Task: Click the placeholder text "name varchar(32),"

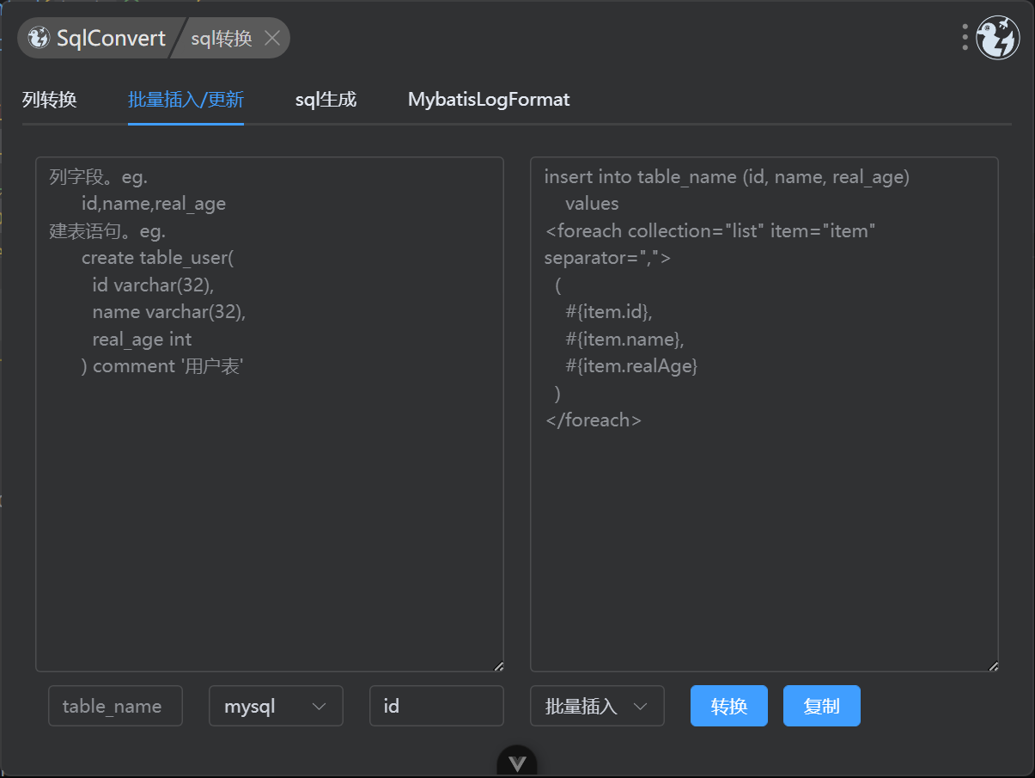Action: 169,312
